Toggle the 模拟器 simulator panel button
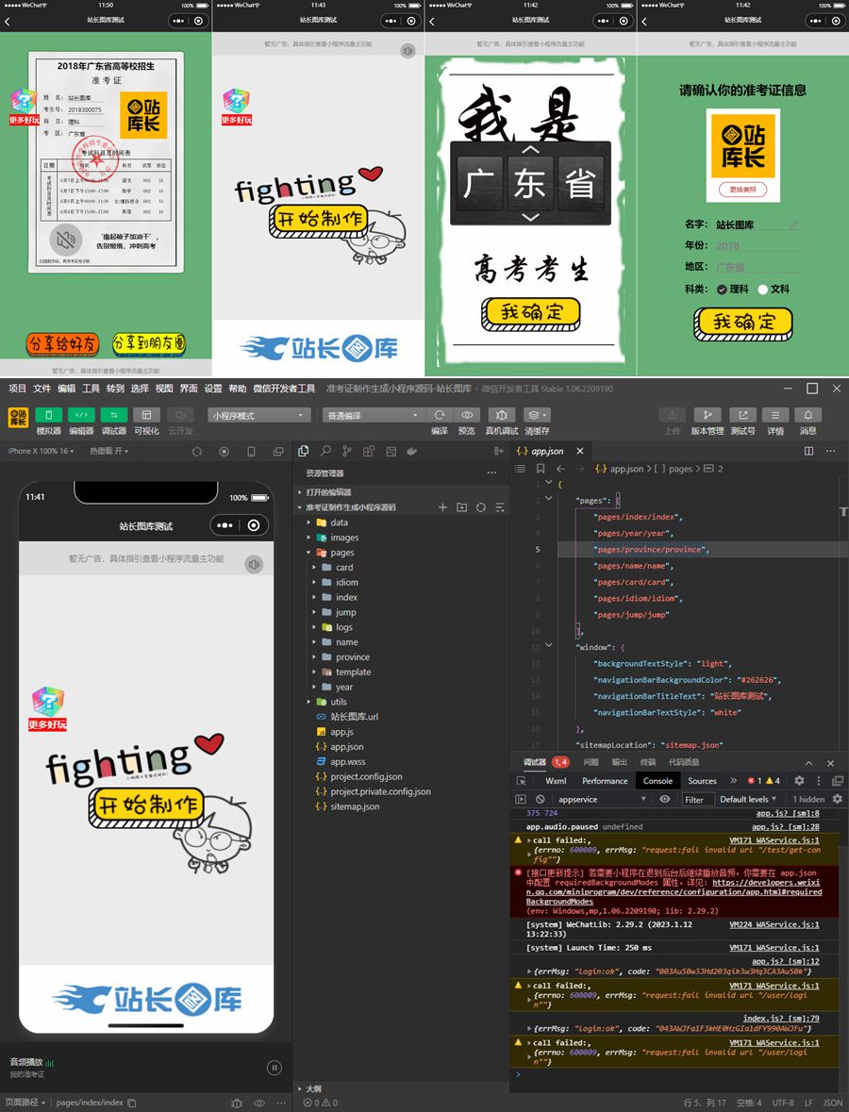Viewport: 849px width, 1112px height. point(48,415)
